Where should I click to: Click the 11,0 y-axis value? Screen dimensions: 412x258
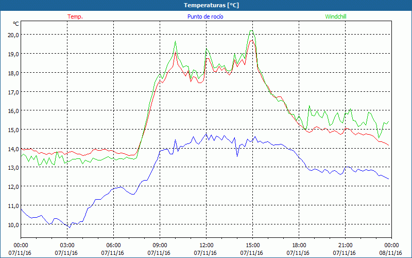(12, 205)
